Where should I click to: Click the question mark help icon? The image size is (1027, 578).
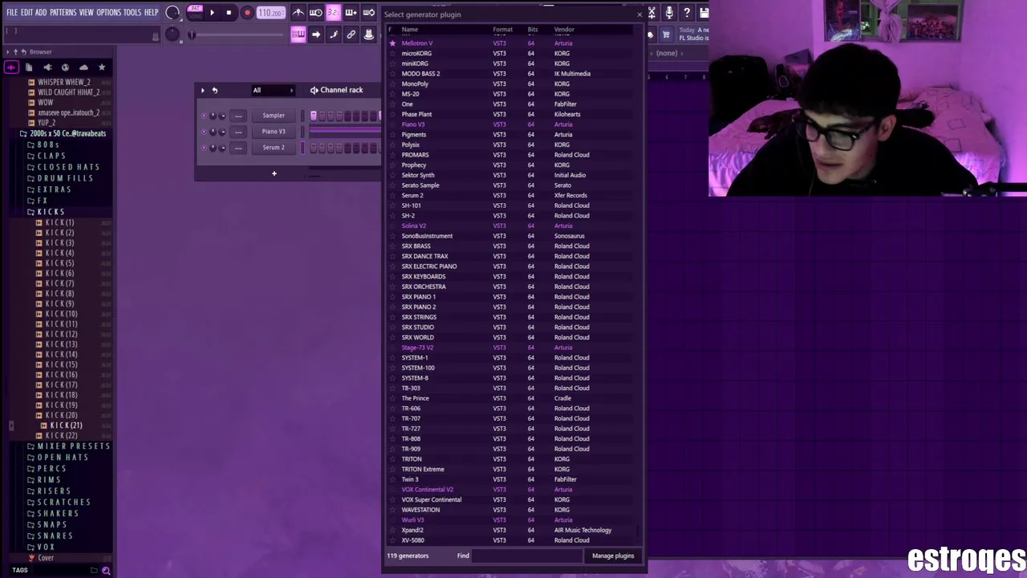[687, 13]
